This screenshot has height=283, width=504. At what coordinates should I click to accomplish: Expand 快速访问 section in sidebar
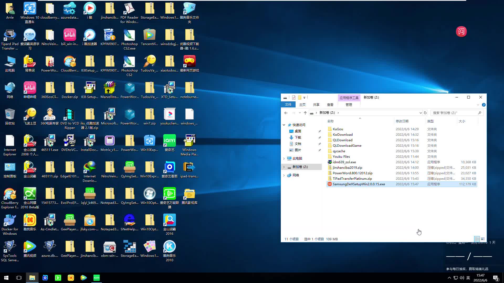click(283, 125)
